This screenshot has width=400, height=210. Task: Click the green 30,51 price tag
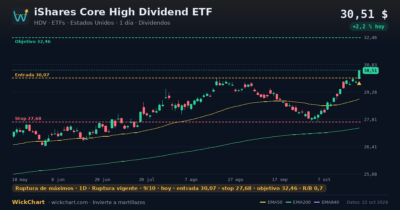click(370, 71)
